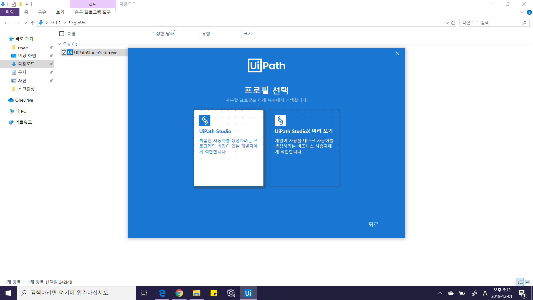Screen dimensions: 533x300
Task: Switch to large icons view in status bar
Action: (528, 282)
